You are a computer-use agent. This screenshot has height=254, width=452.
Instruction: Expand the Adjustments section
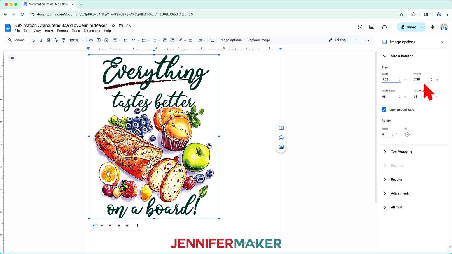tap(385, 193)
